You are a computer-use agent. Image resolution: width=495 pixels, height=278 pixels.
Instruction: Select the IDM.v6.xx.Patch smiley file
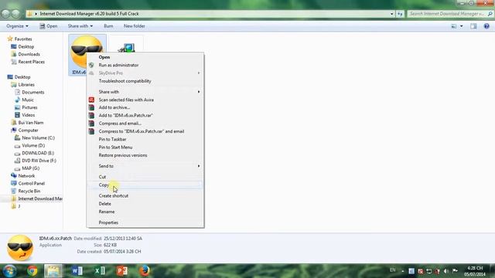[x=87, y=55]
